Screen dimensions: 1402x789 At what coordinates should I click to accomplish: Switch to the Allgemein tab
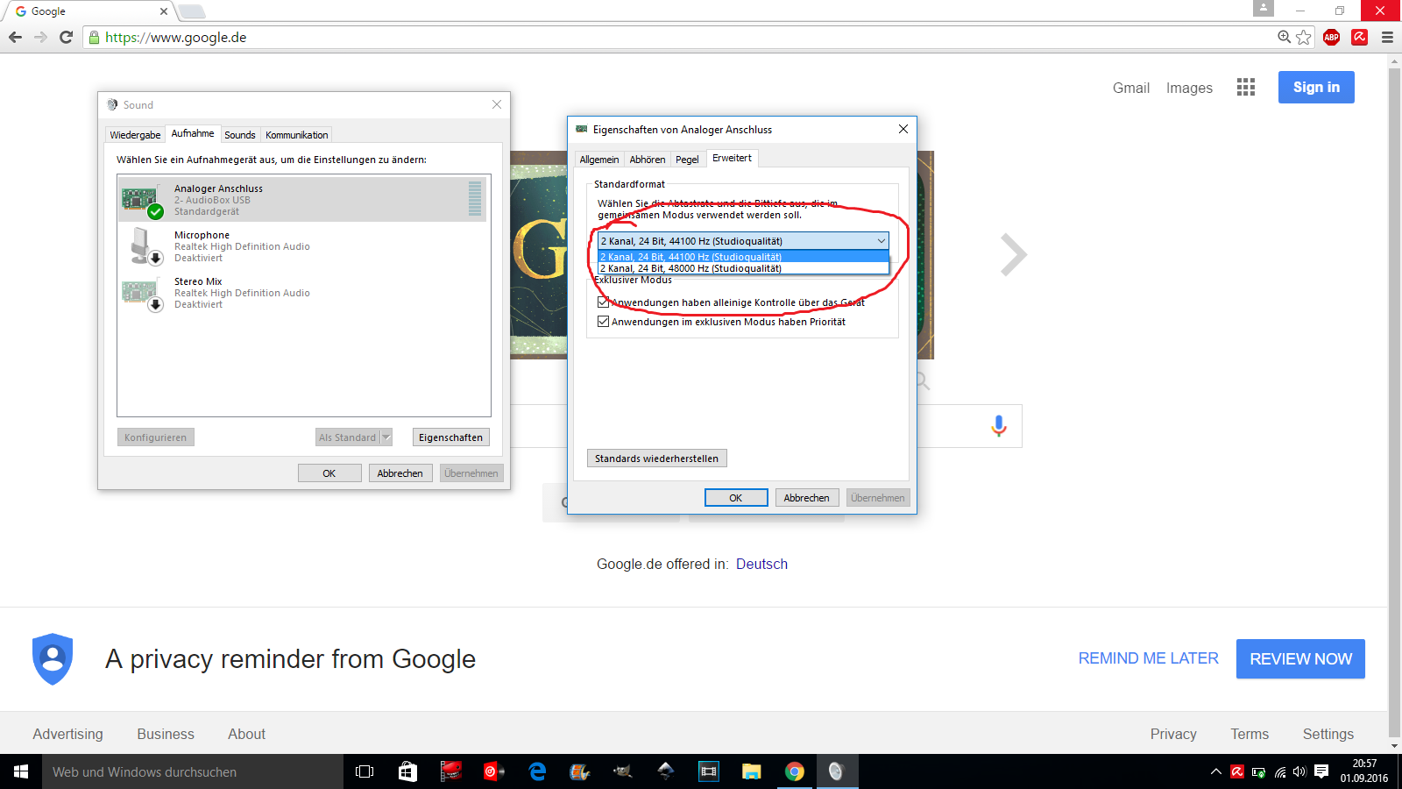[x=599, y=160]
